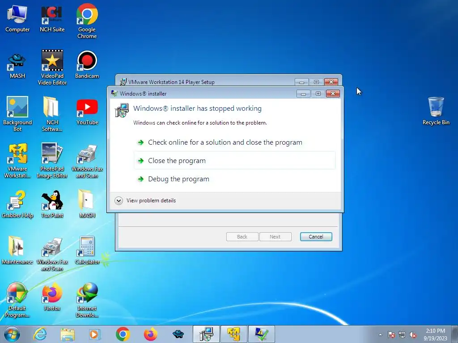The height and width of the screenshot is (343, 458).
Task: Open VideoPad Video Editor shortcut
Action: tap(52, 68)
